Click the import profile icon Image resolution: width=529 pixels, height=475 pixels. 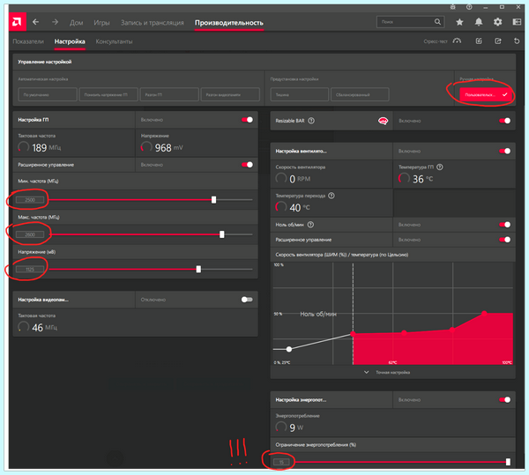pyautogui.click(x=479, y=41)
